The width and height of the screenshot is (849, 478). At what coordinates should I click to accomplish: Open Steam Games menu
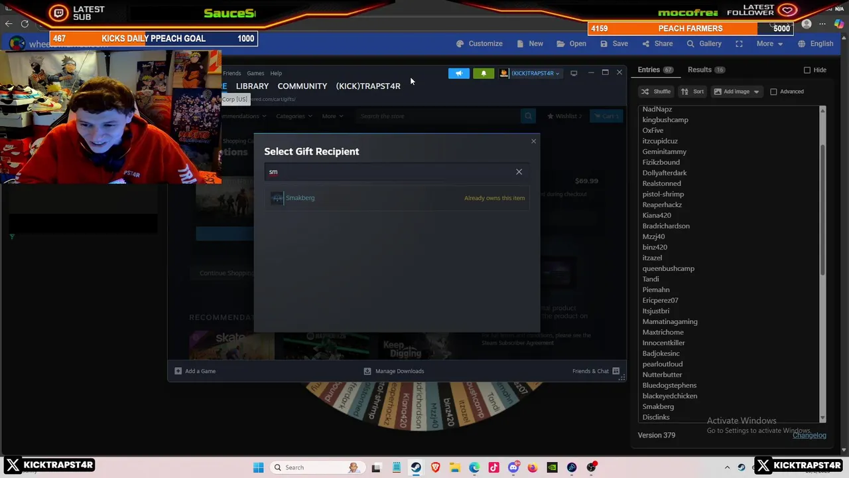click(x=255, y=74)
